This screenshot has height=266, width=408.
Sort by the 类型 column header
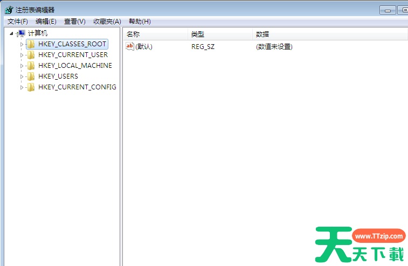click(220, 34)
